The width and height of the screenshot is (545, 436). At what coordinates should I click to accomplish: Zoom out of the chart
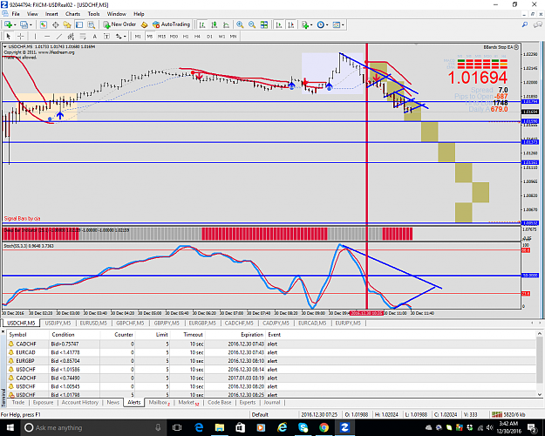coord(252,24)
